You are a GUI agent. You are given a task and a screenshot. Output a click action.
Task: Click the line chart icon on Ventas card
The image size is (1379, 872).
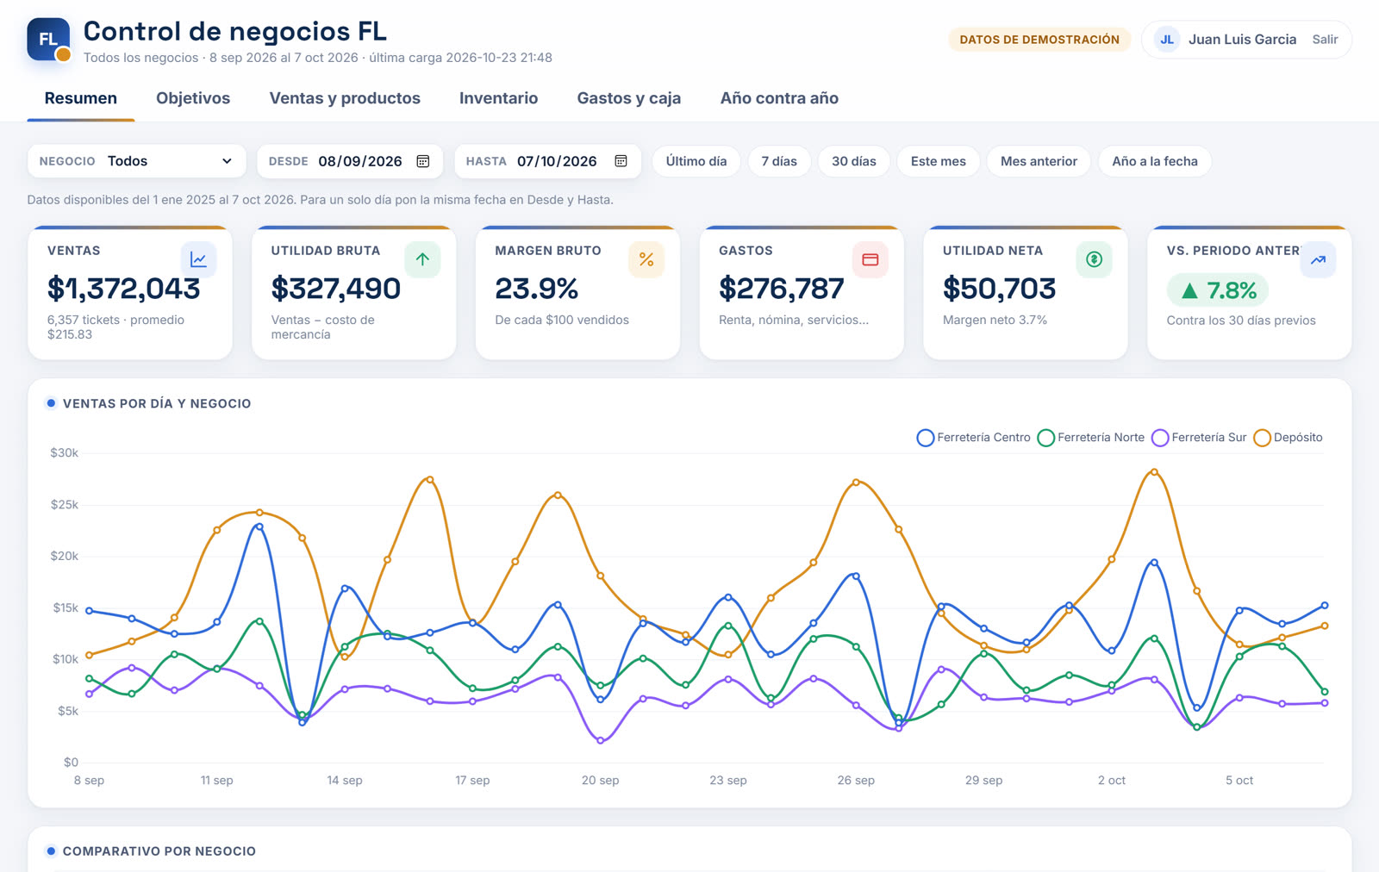click(x=198, y=259)
